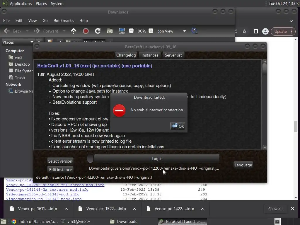
Task: Open Browse Network in sidebar
Action: [x=21, y=91]
